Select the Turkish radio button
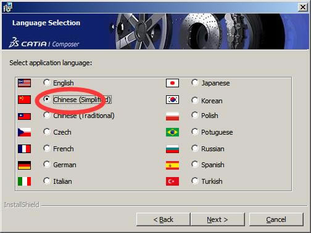Image resolution: width=311 pixels, height=233 pixels. [195, 181]
